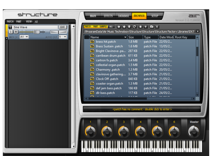Viewport: 211px width, 156px height.
Task: Click the patch icon beside Brass Sustain .patch
Action: pos(92,46)
